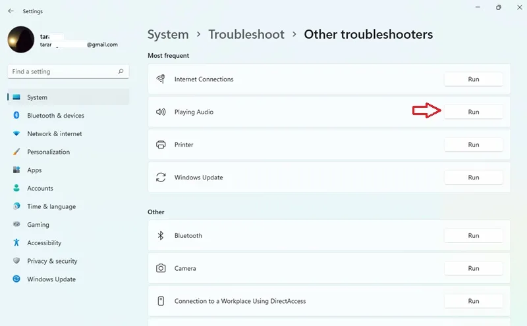
Task: Click the user profile avatar picture
Action: (x=21, y=39)
